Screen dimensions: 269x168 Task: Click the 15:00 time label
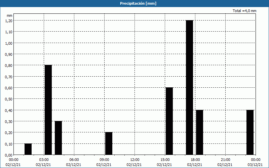click(x=165, y=160)
